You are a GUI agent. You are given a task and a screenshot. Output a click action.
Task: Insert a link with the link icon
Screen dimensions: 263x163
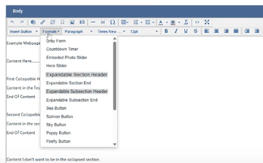click(x=43, y=22)
